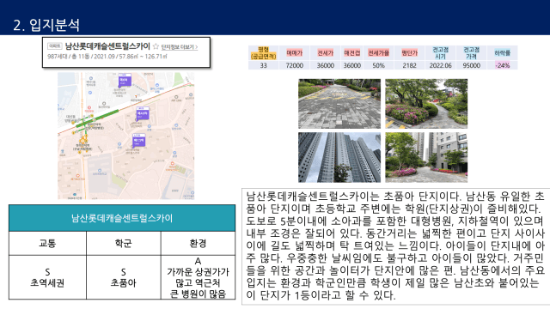Click the 72000 price cell

[294, 65]
